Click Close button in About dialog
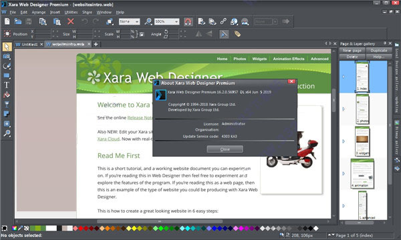 pyautogui.click(x=225, y=149)
